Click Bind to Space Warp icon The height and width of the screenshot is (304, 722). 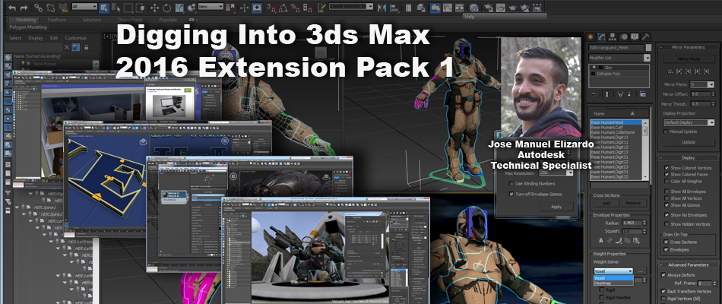tap(64, 8)
